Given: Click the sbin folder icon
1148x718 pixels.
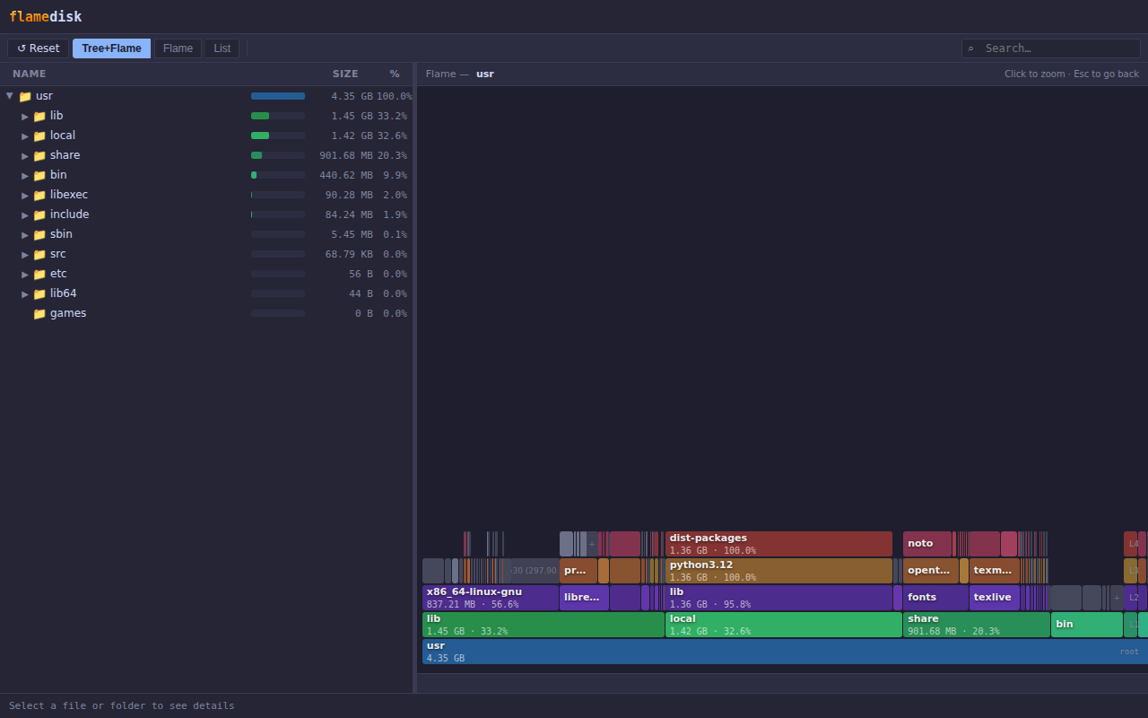Looking at the screenshot, I should click(x=39, y=234).
